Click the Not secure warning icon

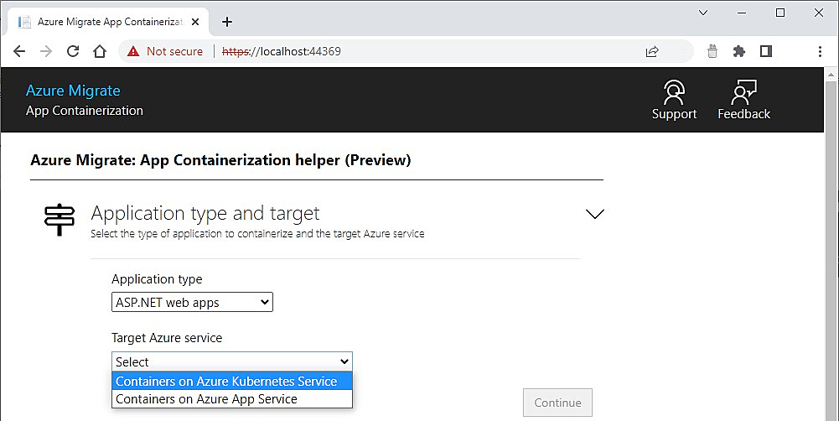tap(132, 51)
